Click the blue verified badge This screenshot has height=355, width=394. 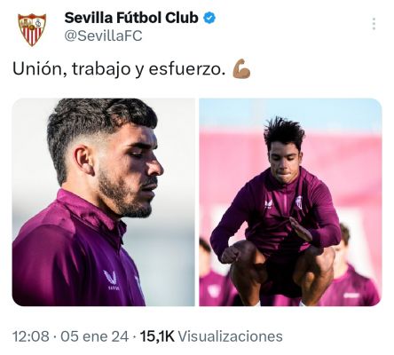click(209, 18)
